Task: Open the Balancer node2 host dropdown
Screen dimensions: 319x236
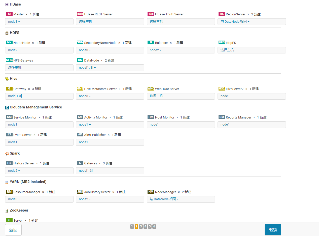Action: tap(181, 50)
